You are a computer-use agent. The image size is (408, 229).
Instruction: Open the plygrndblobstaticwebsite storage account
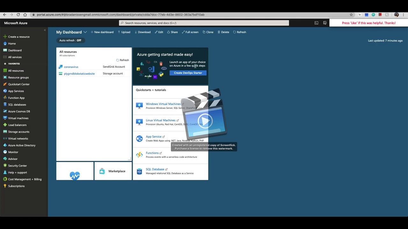pos(79,74)
